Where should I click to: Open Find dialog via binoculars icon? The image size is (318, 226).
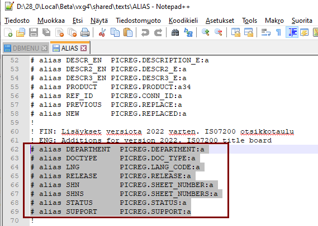click(175, 32)
